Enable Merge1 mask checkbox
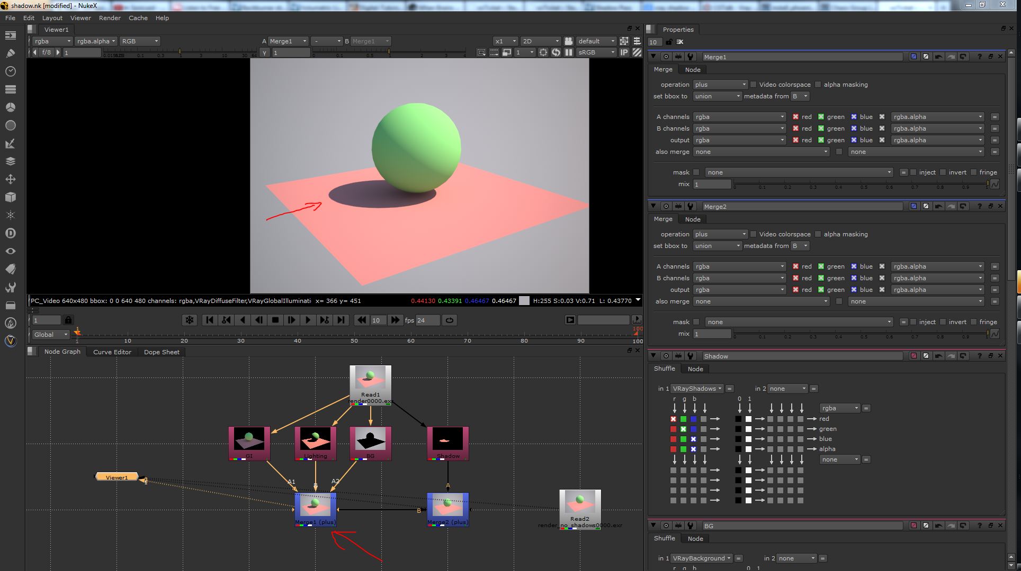 coord(696,172)
